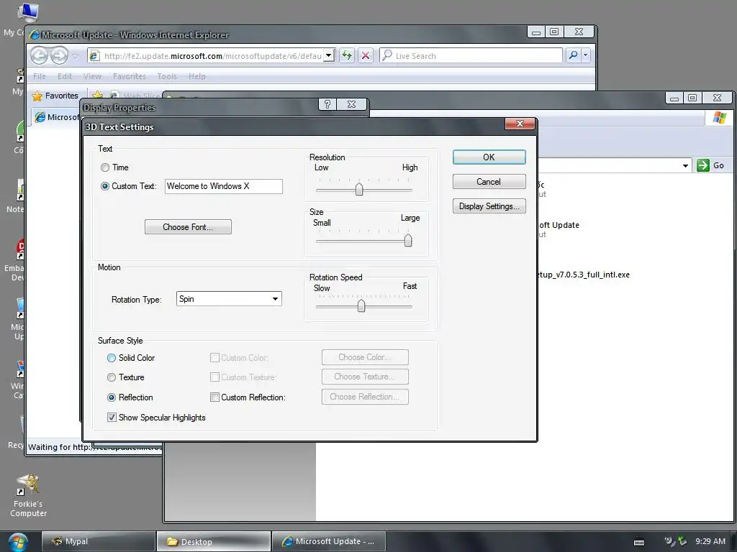The height and width of the screenshot is (552, 737).
Task: Expand the address bar URL dropdown
Action: 329,56
